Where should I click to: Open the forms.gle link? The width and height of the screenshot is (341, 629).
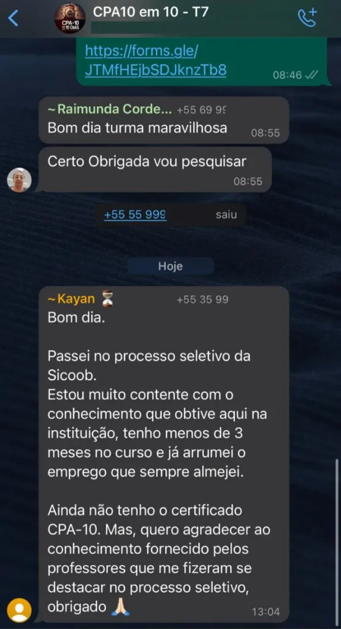(155, 61)
